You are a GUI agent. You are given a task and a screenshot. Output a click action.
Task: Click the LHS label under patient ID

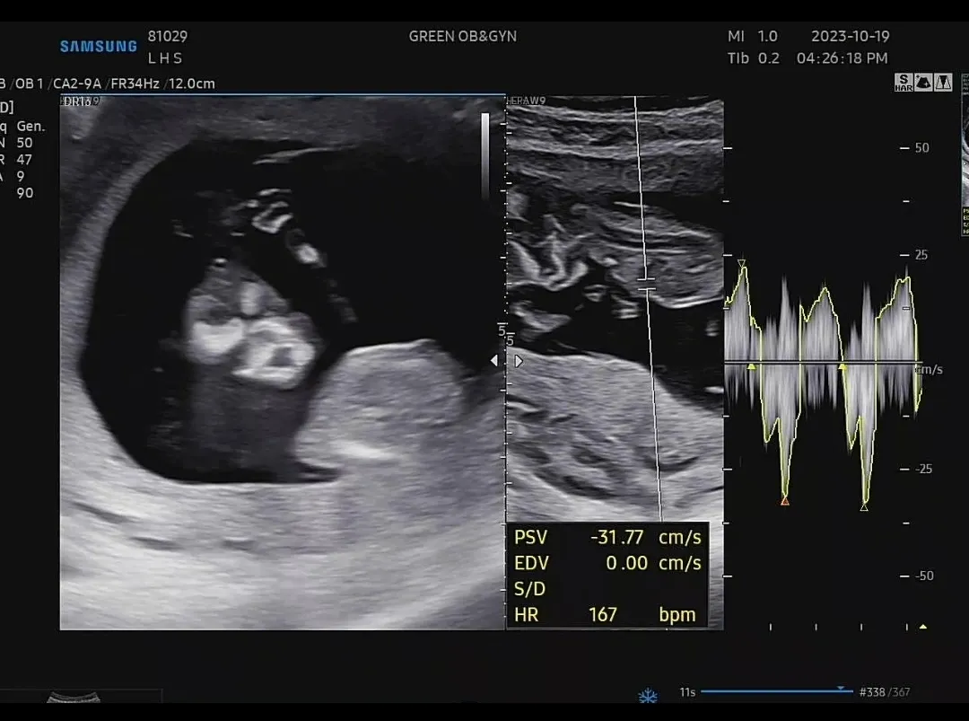tap(165, 58)
